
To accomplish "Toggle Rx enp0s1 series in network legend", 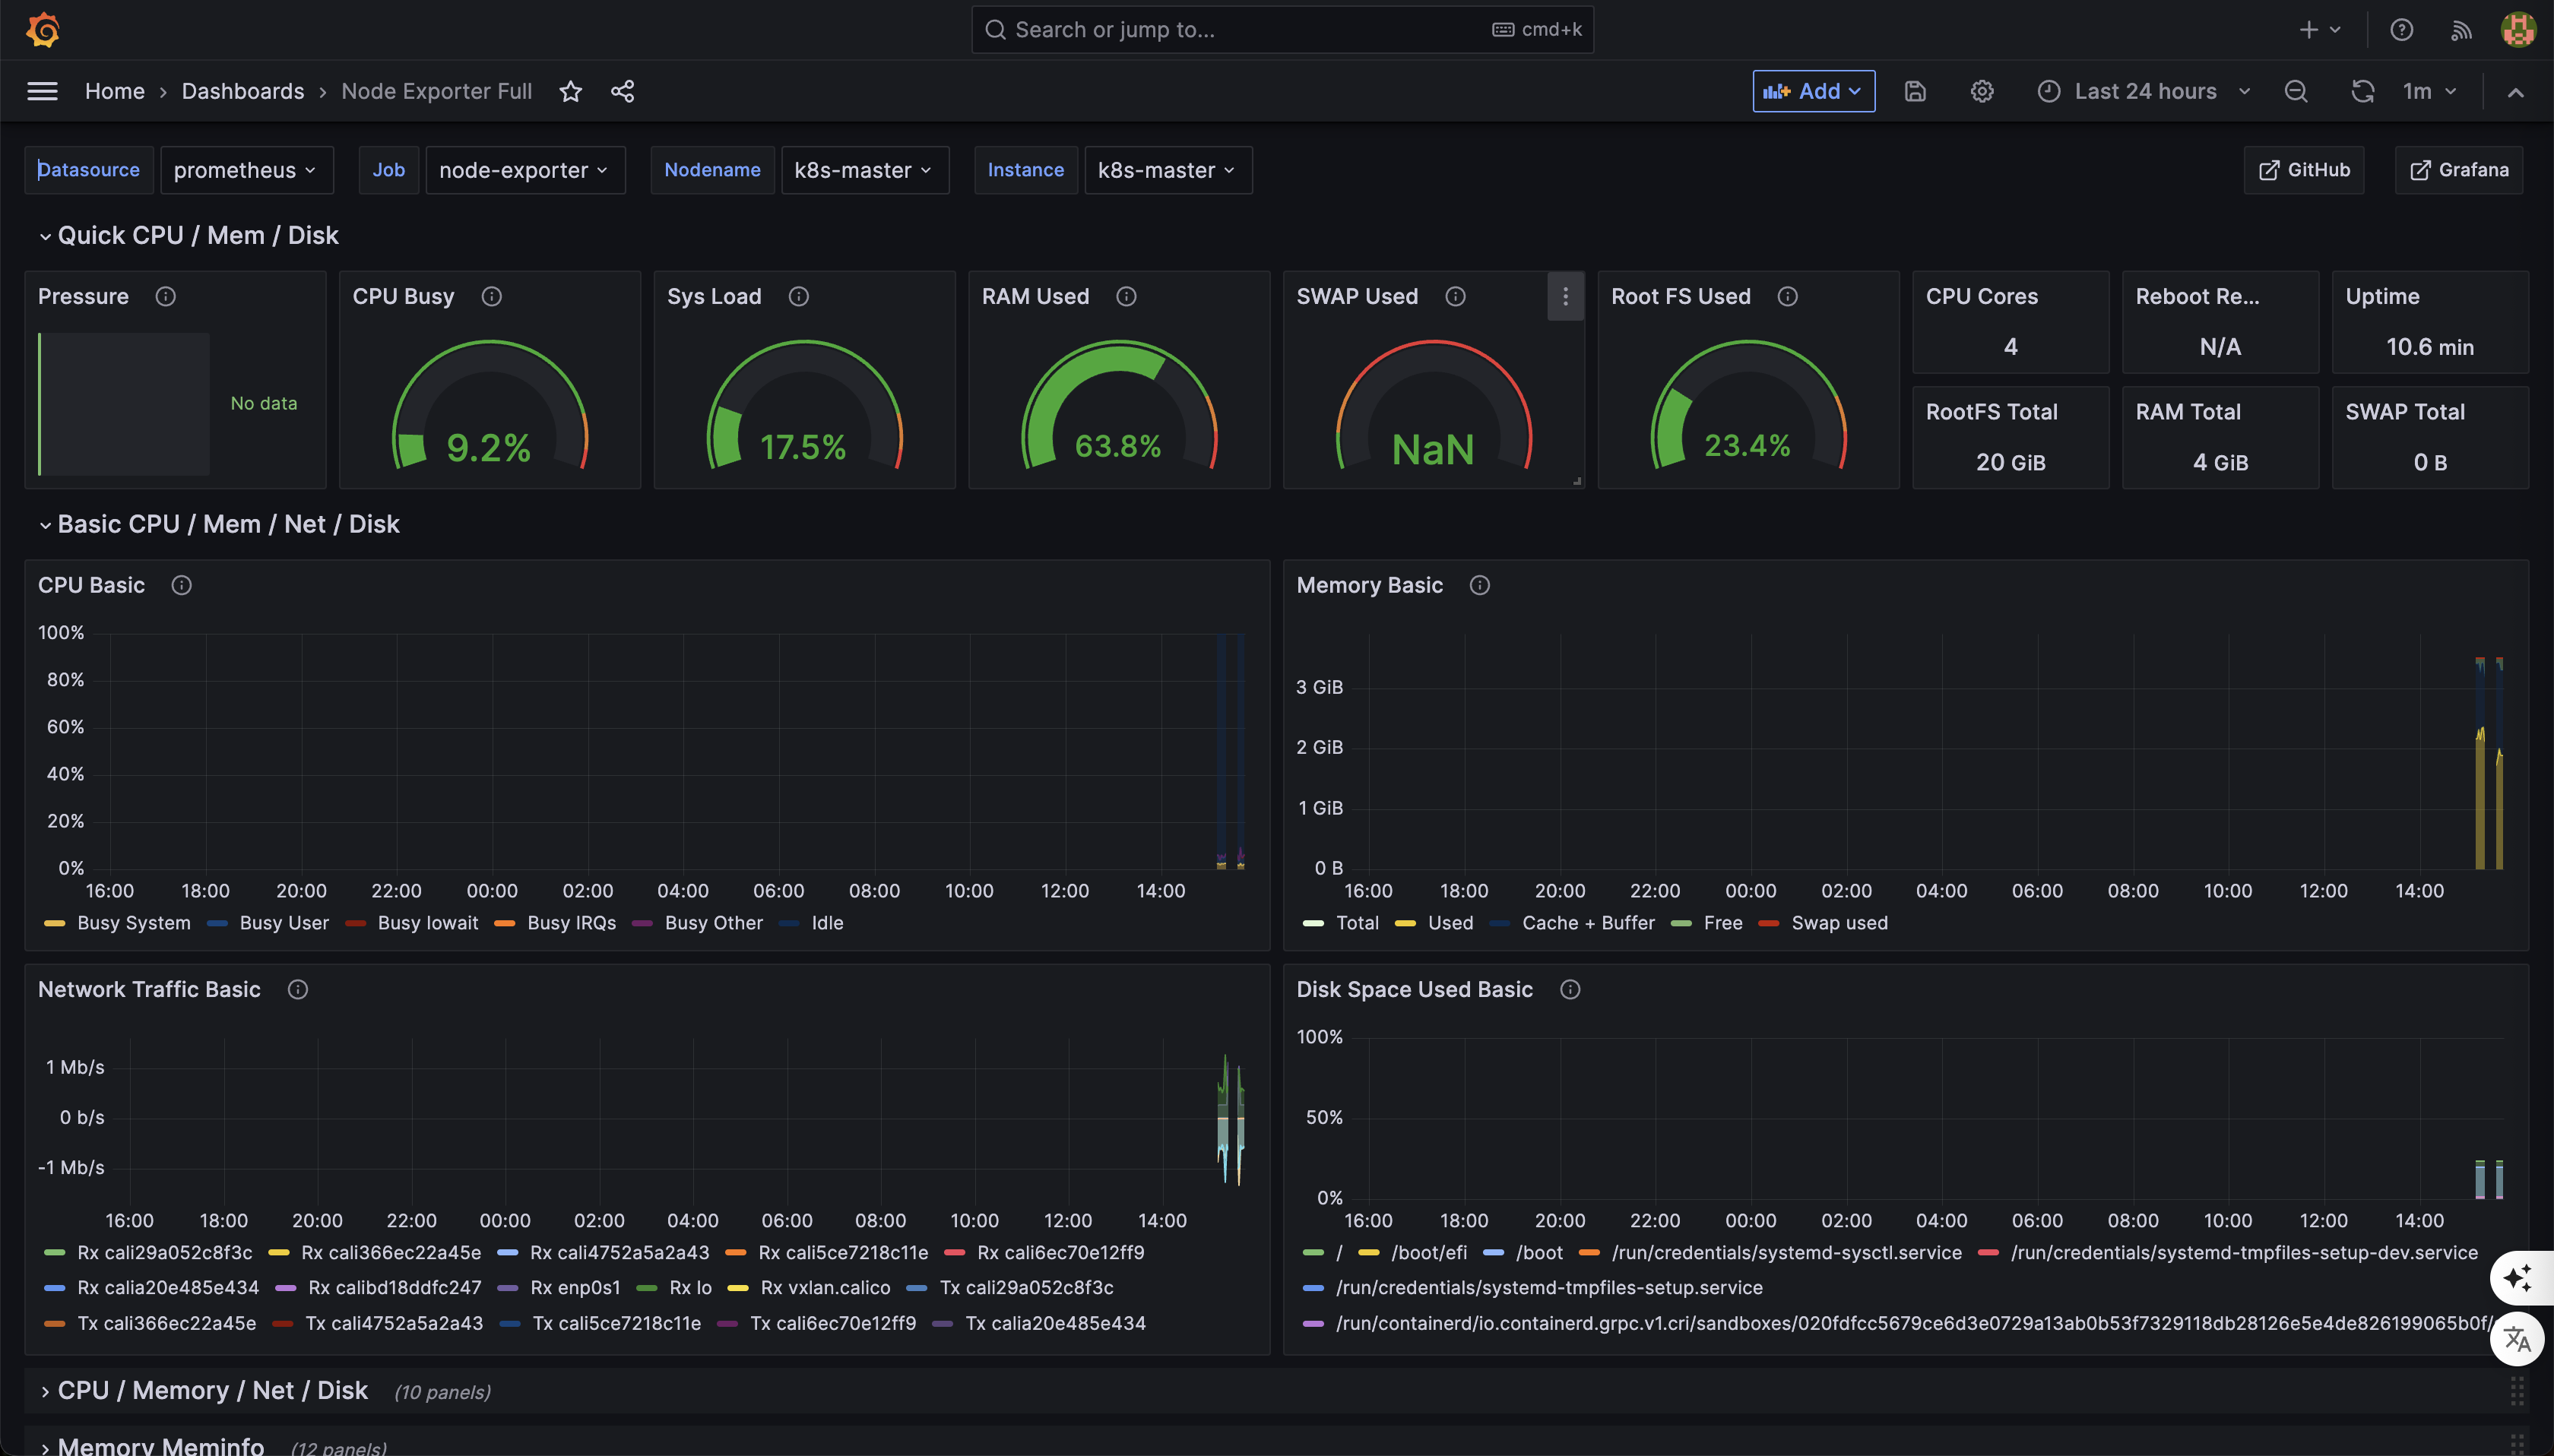I will pos(574,1287).
